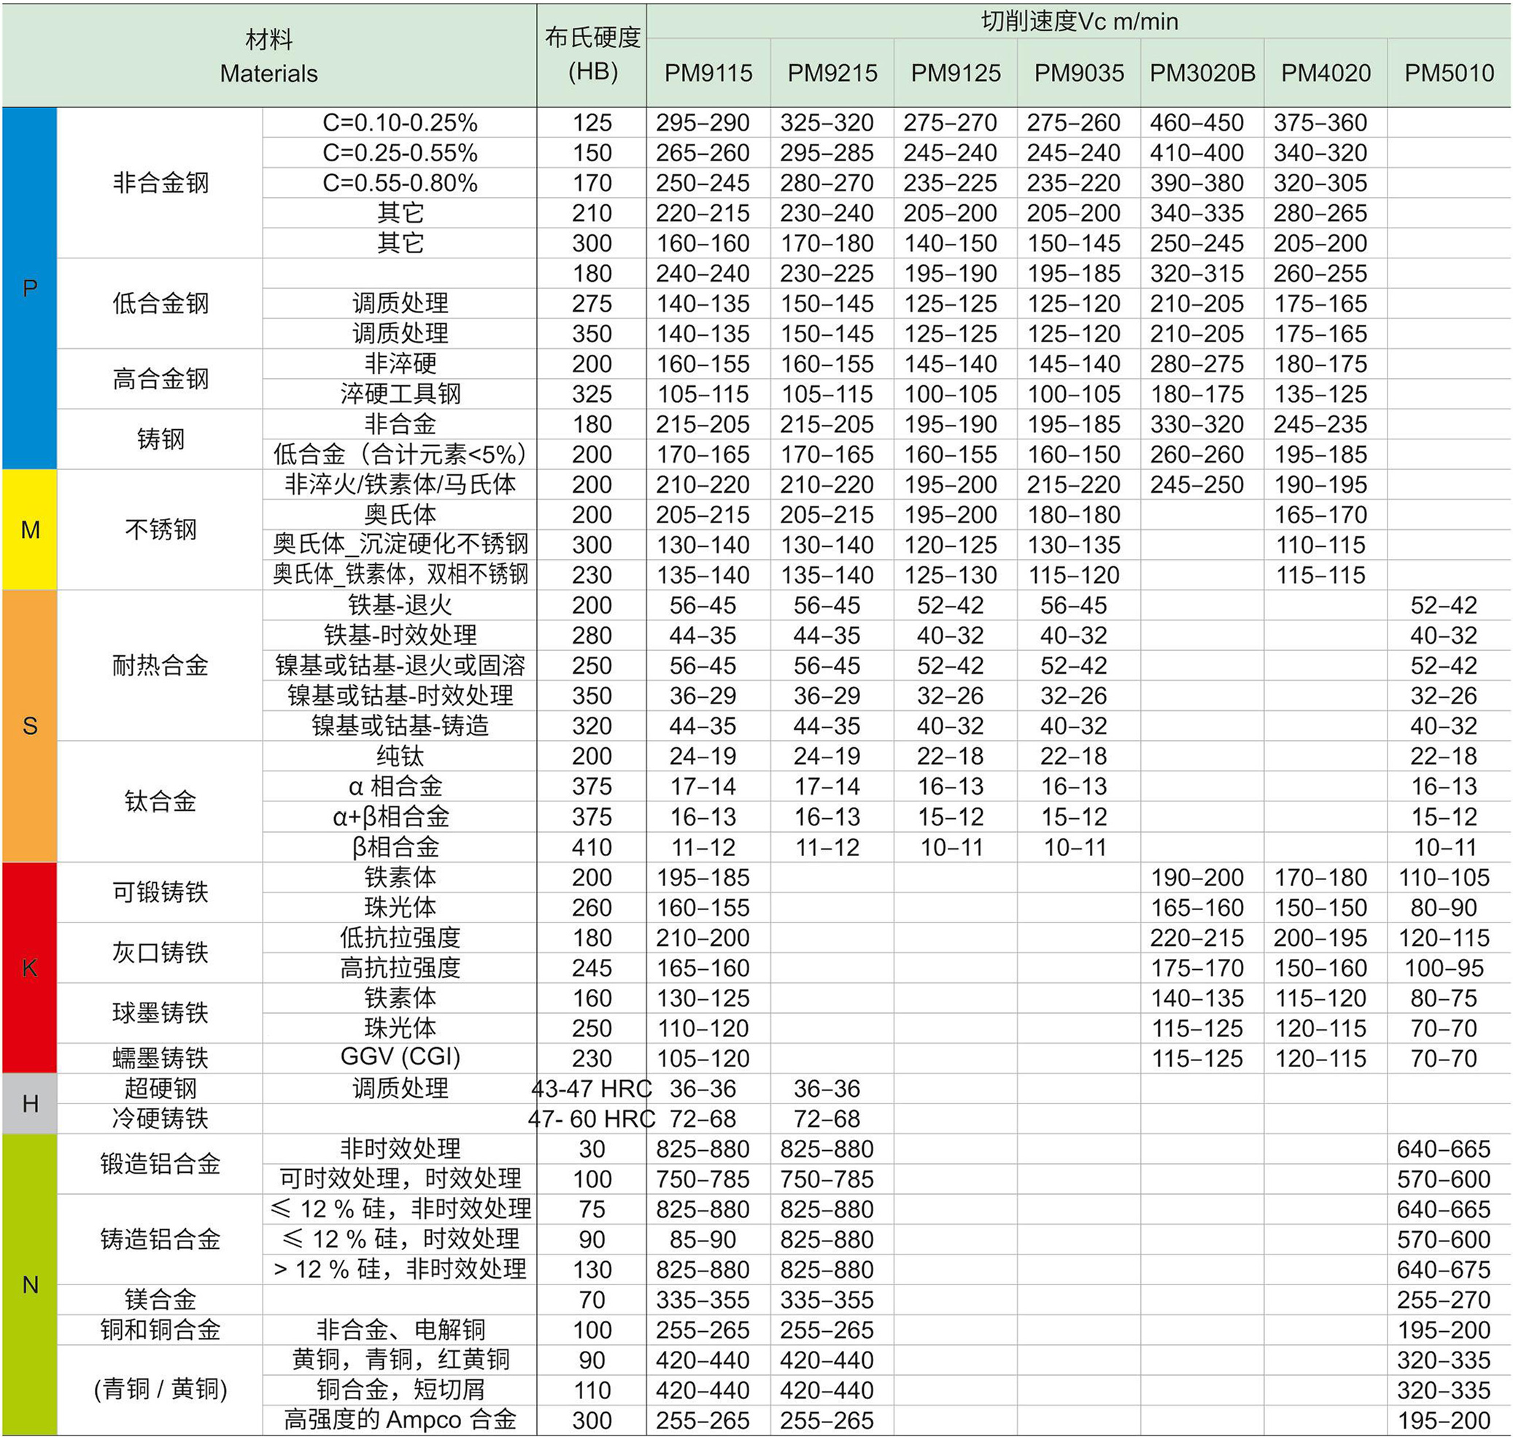Click the 不锈钢 material group
Viewport: 1513px width, 1437px height.
(x=160, y=529)
